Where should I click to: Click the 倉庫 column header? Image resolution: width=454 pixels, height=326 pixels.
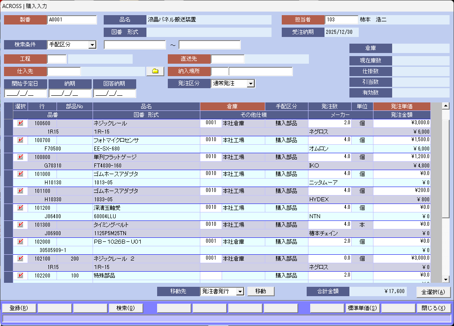(232, 106)
